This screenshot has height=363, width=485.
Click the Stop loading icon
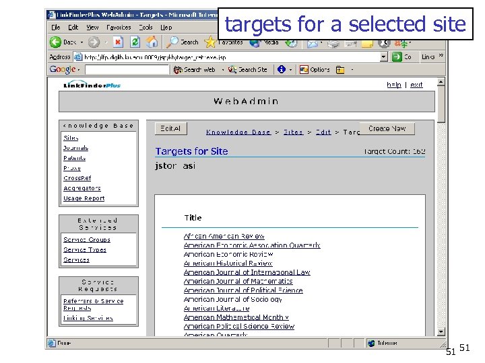click(117, 42)
